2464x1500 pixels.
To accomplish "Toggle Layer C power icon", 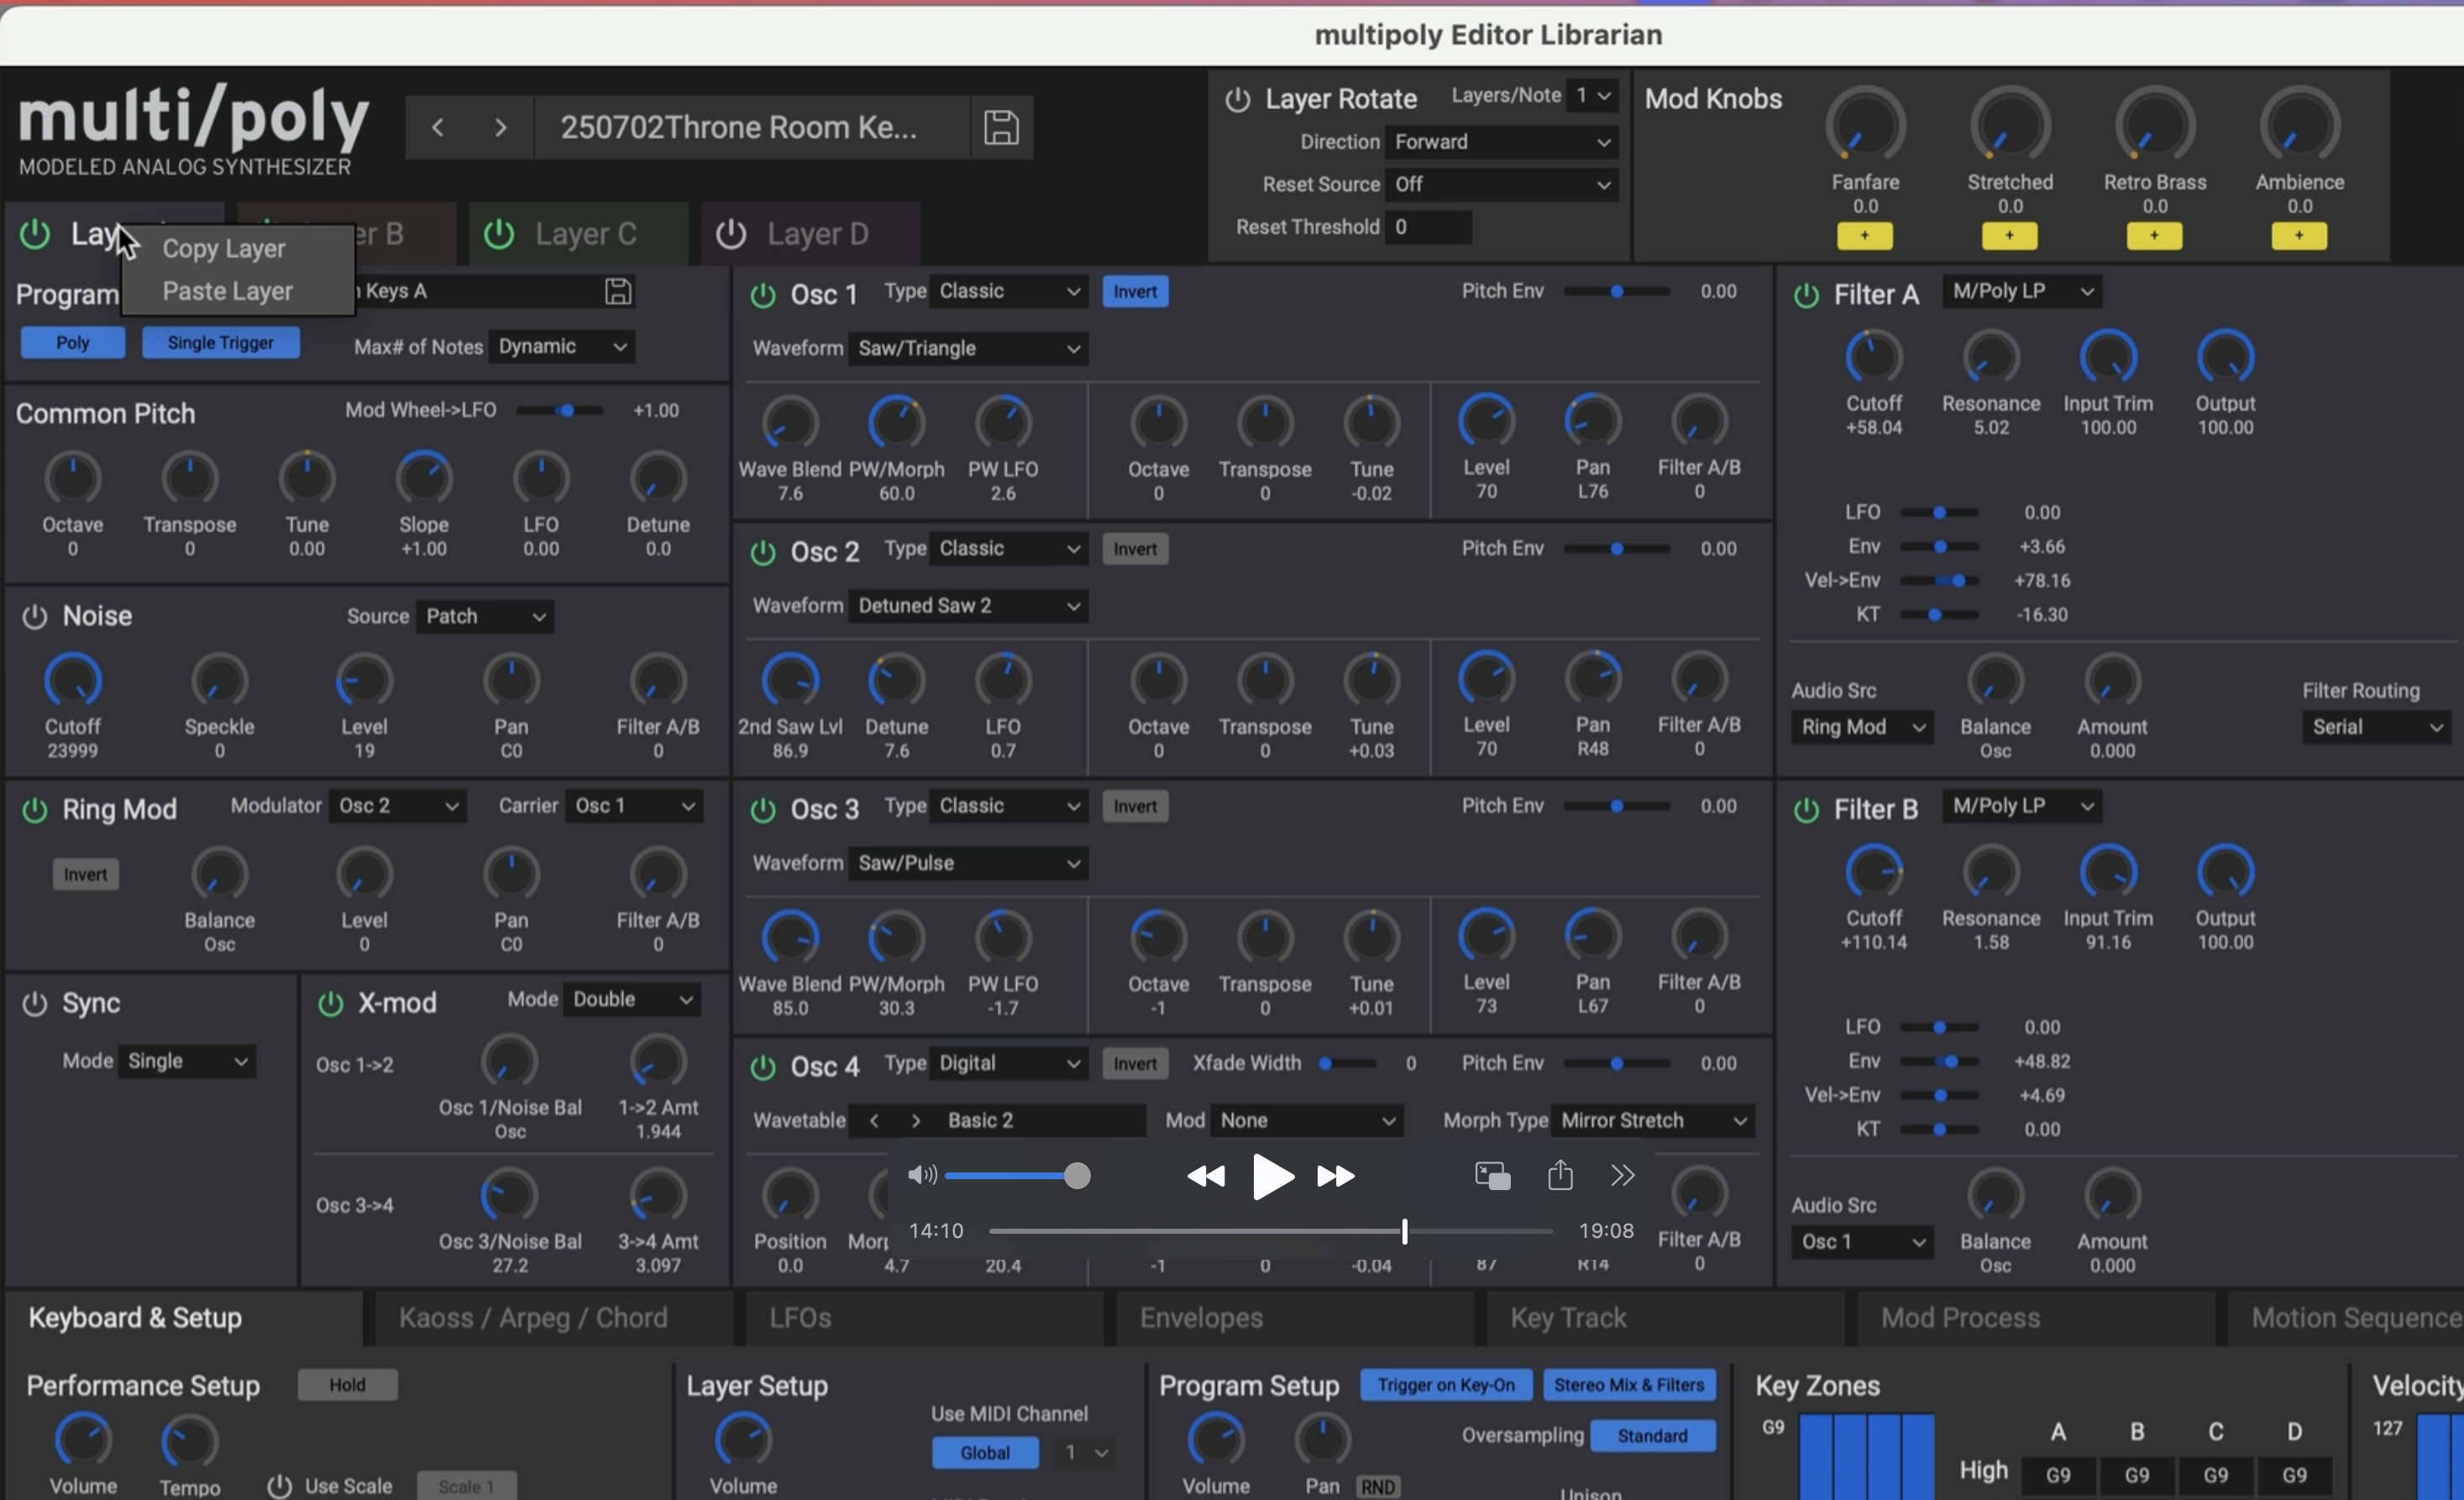I will (499, 234).
